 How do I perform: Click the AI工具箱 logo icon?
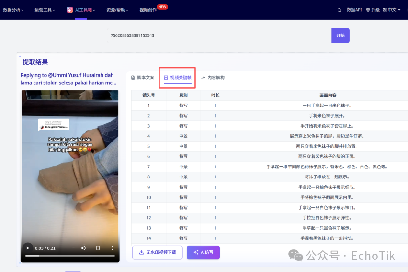(x=70, y=10)
